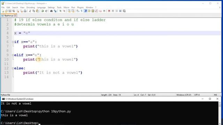Open the Function List icon
Image resolution: width=223 pixels, height=125 pixels.
97,11
